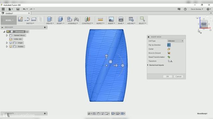Click the Redo arrow
This screenshot has width=213, height=119.
[x=31, y=9]
